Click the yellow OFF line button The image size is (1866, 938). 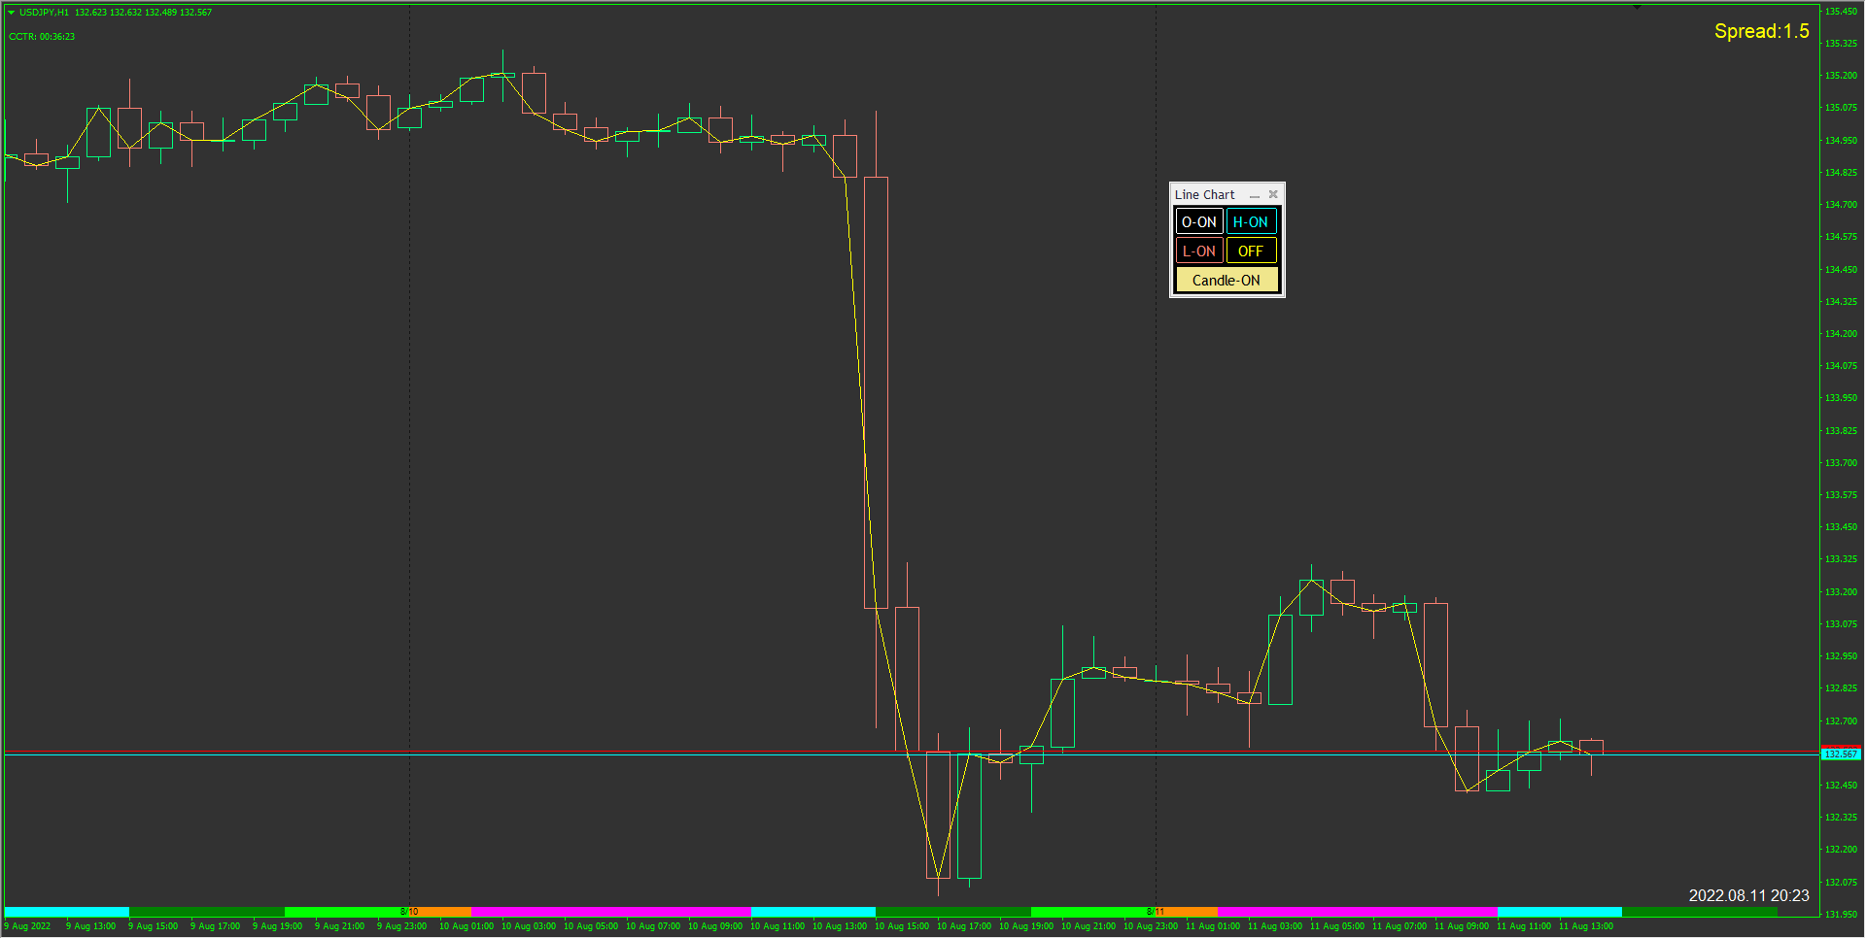pyautogui.click(x=1251, y=251)
